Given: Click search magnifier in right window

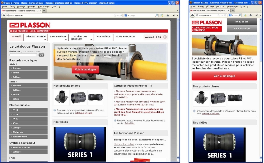Looking at the screenshot, I should [x=240, y=15].
